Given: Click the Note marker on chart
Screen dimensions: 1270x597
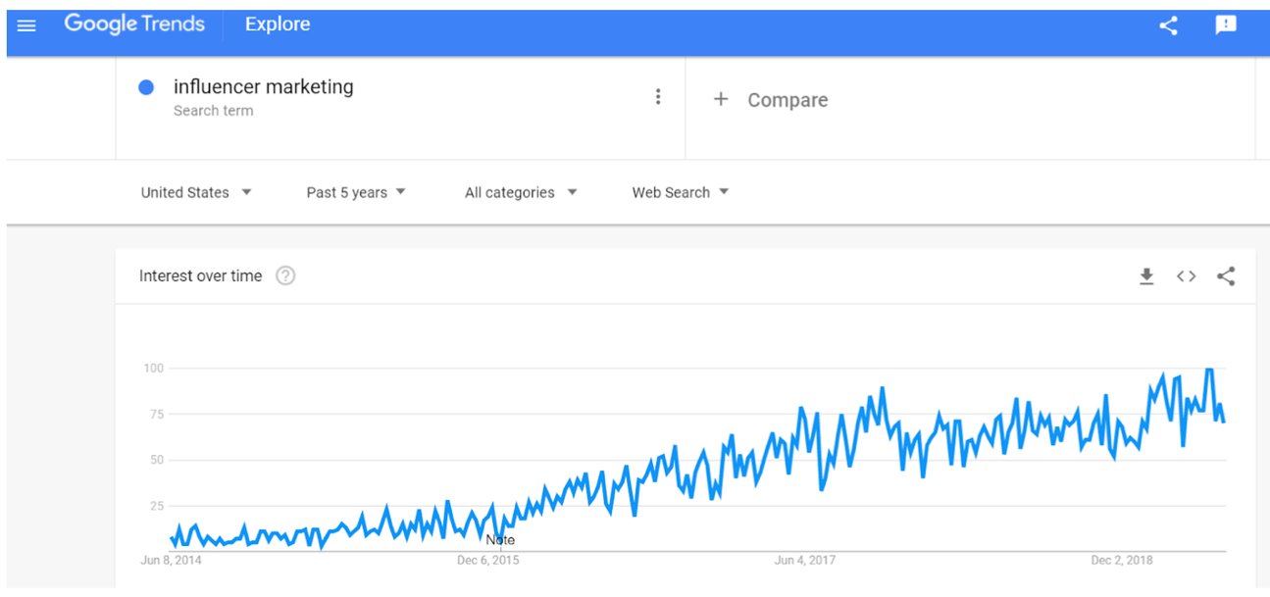Looking at the screenshot, I should click(x=500, y=539).
